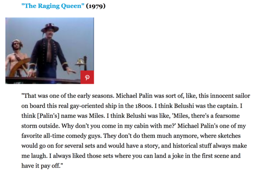Click the phrase "storm outside" in the quote

point(41,126)
